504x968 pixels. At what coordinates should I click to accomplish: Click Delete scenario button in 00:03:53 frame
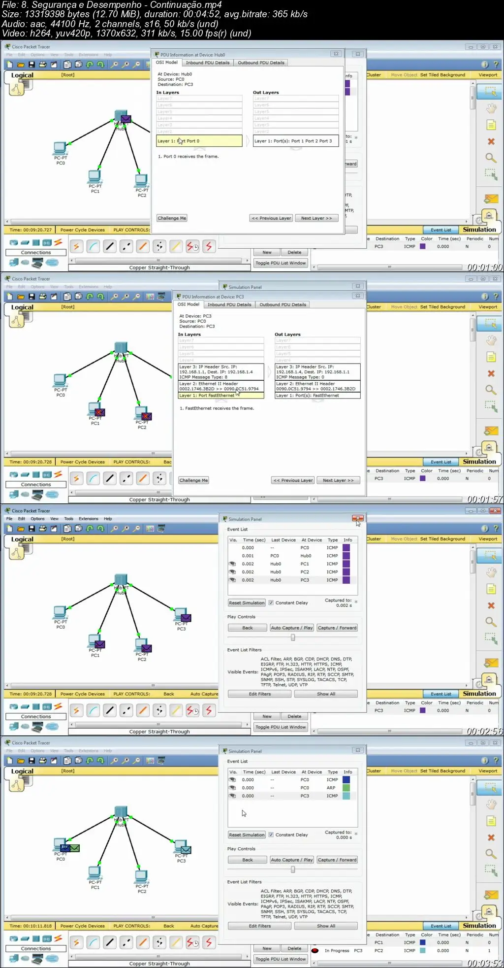coord(294,948)
